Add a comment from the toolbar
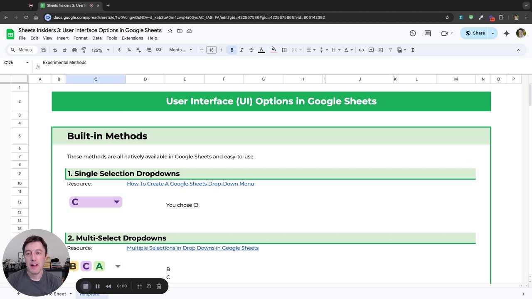 click(x=371, y=50)
